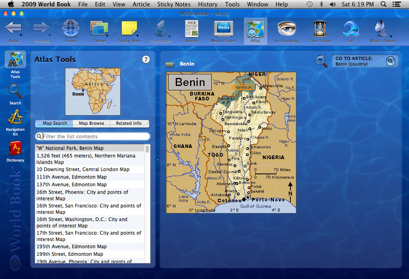Select 10 Downing Street, Central London Map
Image resolution: width=409 pixels, height=279 pixels.
[x=90, y=169]
